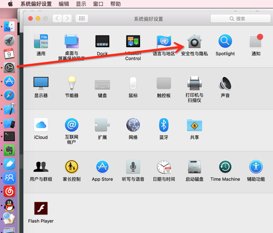Open the 通用 (General) preference pane
Viewport: 273px width, 233px height.
[x=41, y=41]
